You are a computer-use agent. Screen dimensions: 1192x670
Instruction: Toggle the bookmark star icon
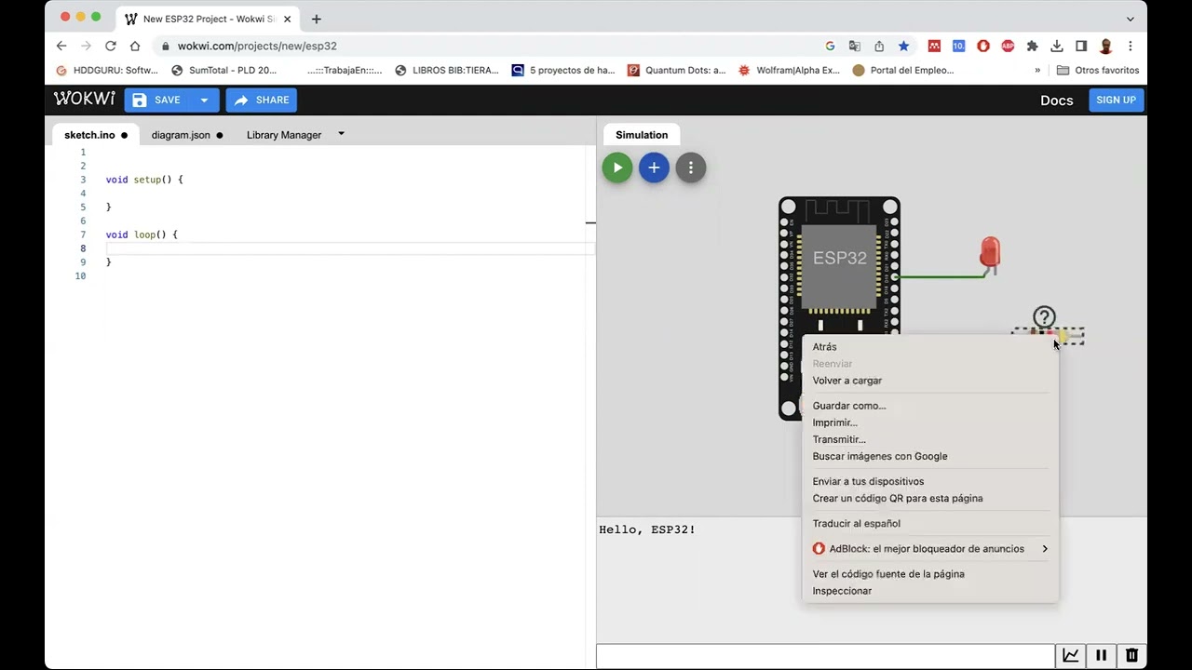pyautogui.click(x=903, y=46)
